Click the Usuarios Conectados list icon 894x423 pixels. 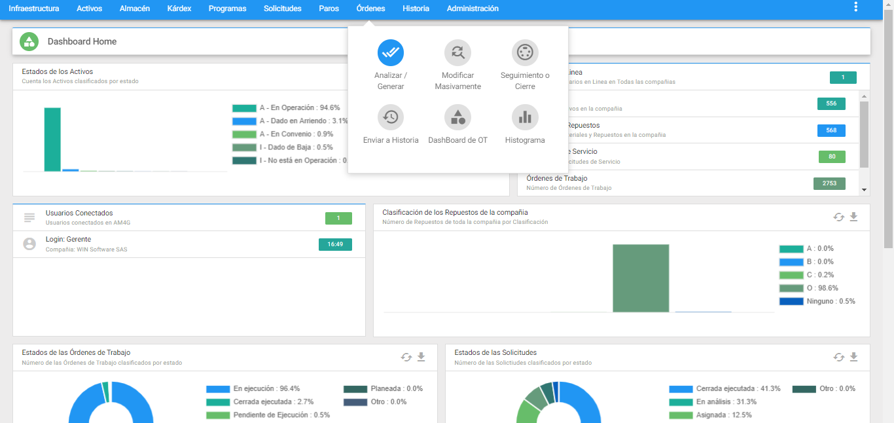coord(29,217)
